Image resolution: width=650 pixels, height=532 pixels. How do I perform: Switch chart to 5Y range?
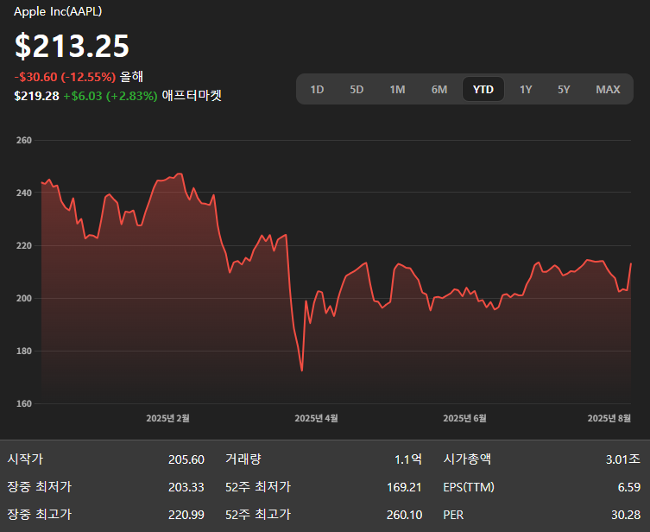click(x=564, y=90)
